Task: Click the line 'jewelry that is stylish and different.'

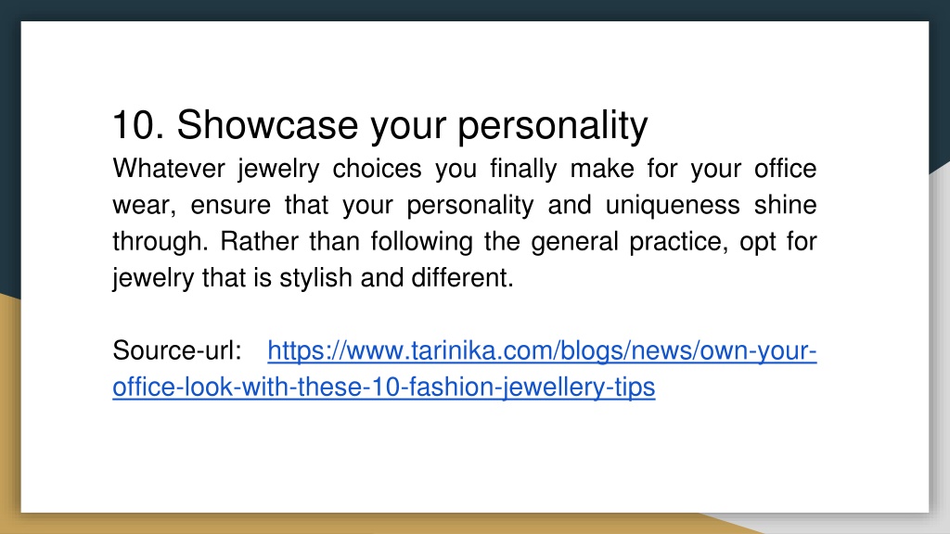Action: (313, 278)
